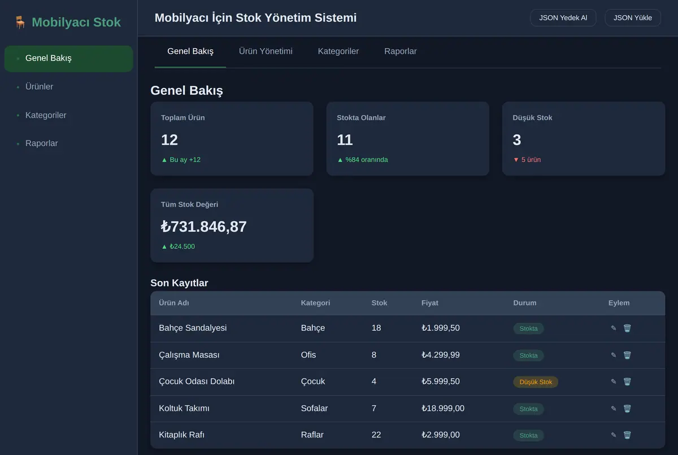Delete Kitaplık Rafı using trash icon
This screenshot has height=455, width=678.
[627, 435]
